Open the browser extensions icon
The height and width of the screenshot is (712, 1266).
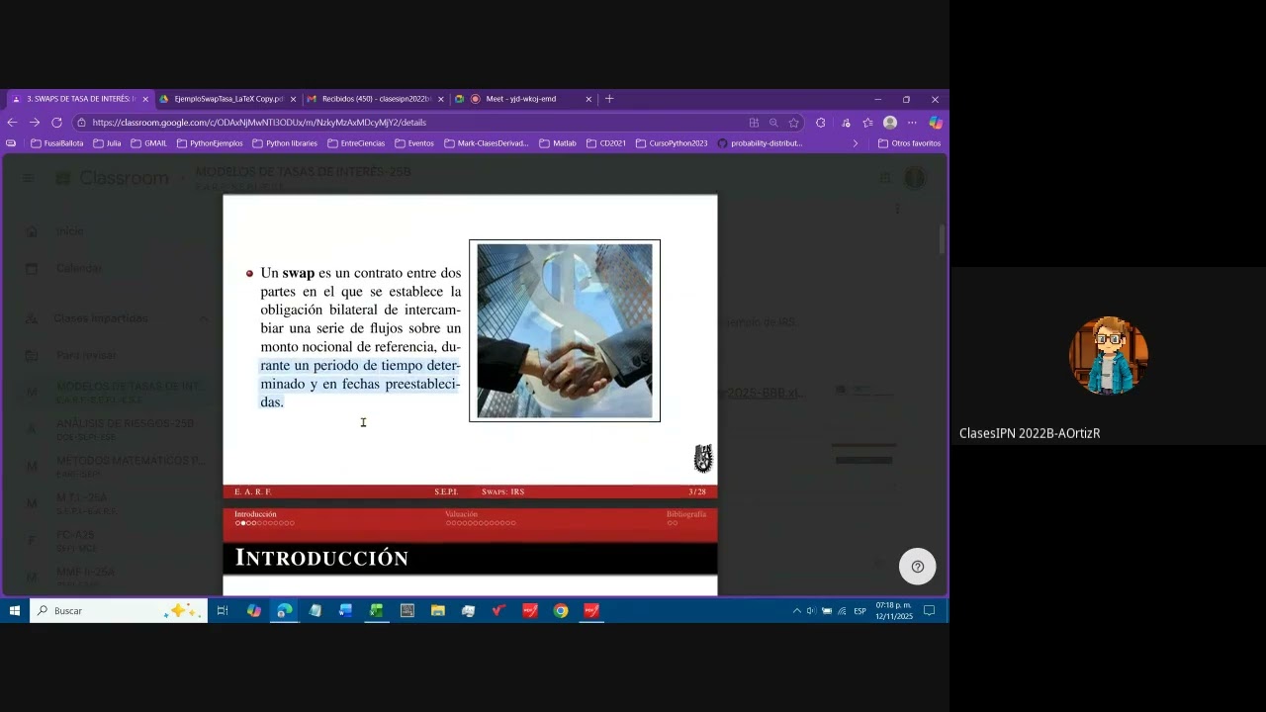(820, 123)
